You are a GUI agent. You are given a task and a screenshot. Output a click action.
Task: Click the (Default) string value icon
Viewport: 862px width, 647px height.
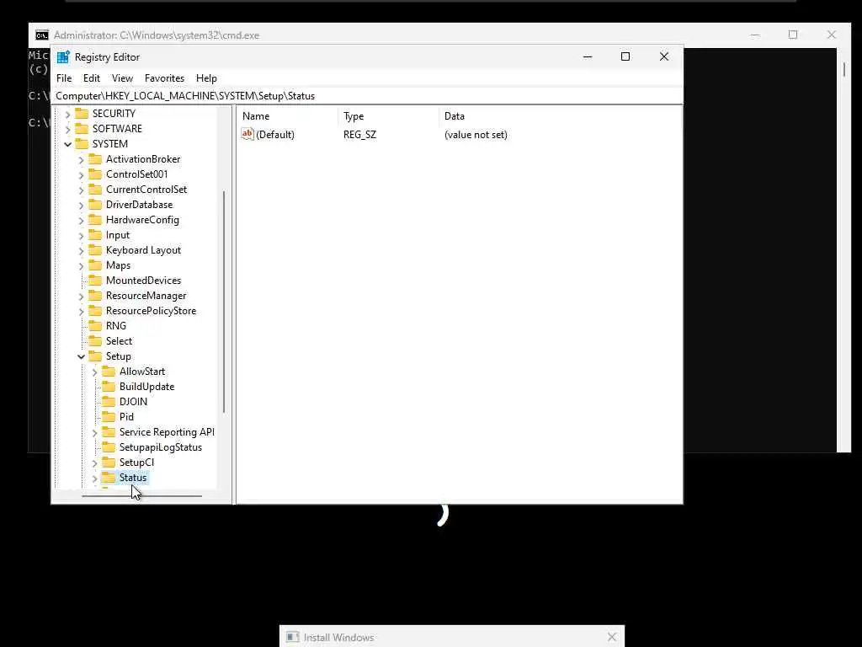pos(247,134)
